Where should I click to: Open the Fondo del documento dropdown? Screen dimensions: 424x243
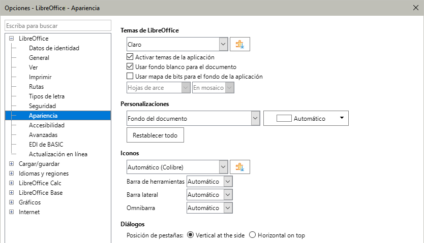click(x=255, y=119)
